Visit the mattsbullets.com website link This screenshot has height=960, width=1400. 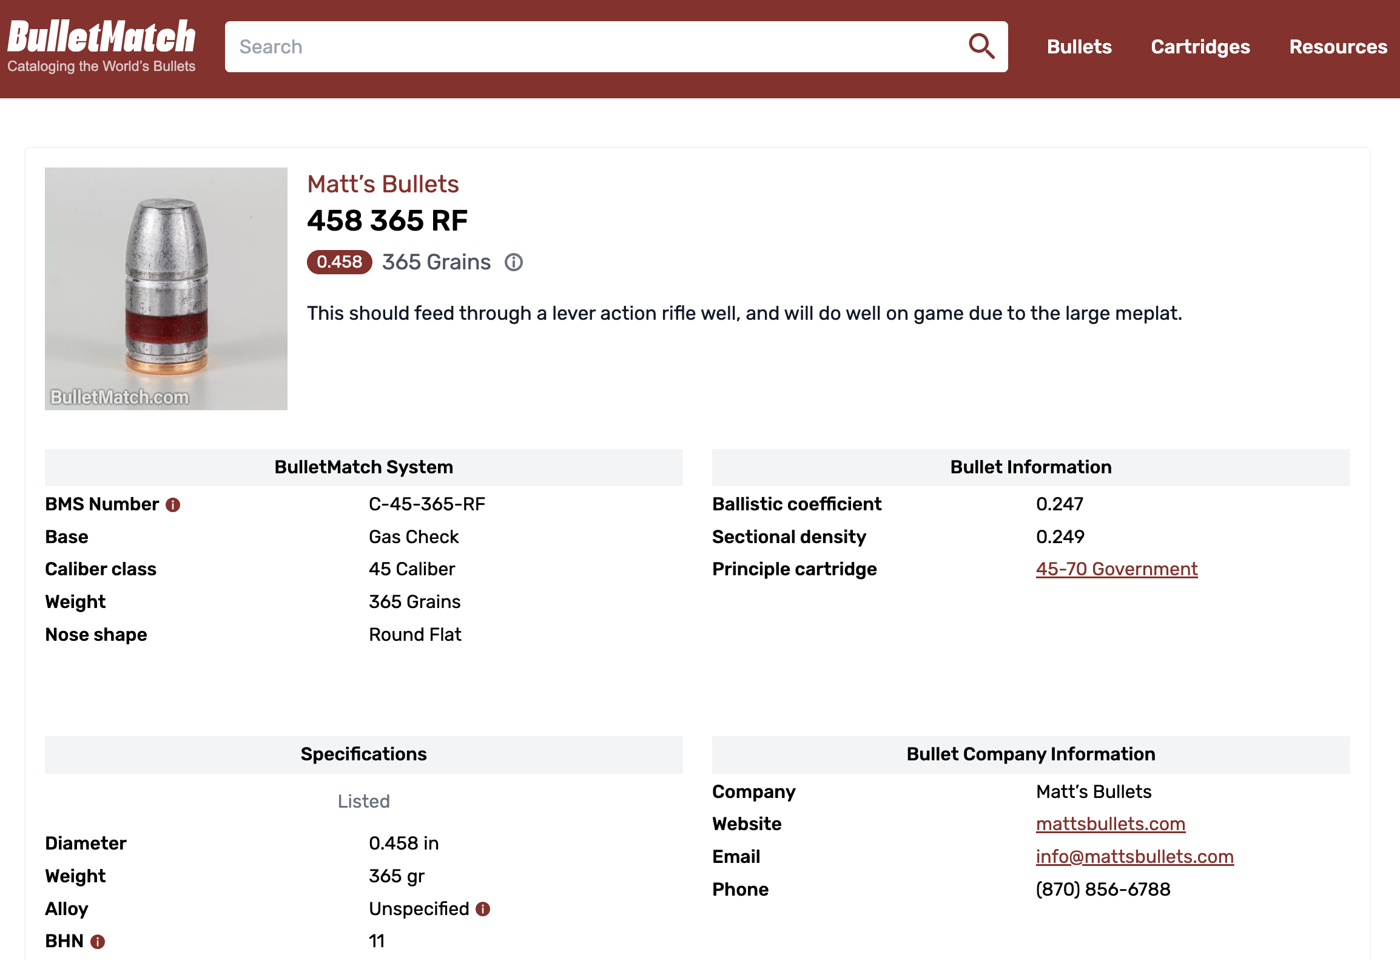tap(1110, 824)
